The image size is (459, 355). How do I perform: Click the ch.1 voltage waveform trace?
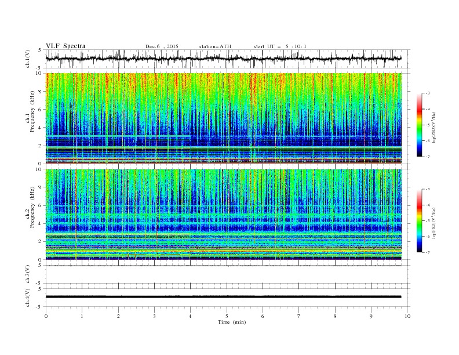223,59
